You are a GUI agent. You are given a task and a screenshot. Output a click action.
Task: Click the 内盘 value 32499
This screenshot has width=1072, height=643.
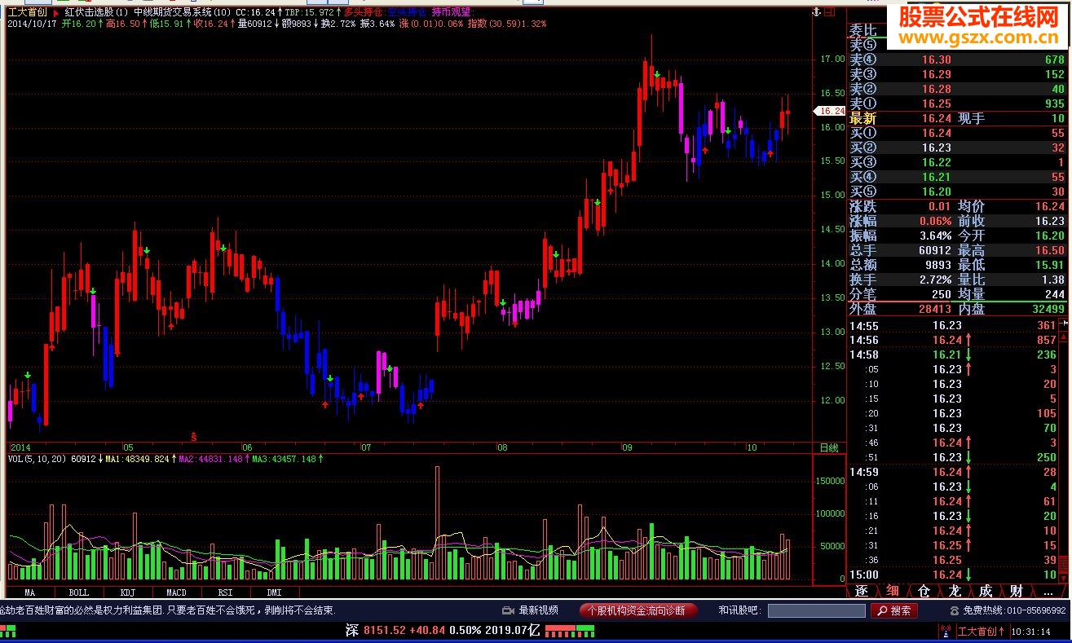pyautogui.click(x=1048, y=309)
